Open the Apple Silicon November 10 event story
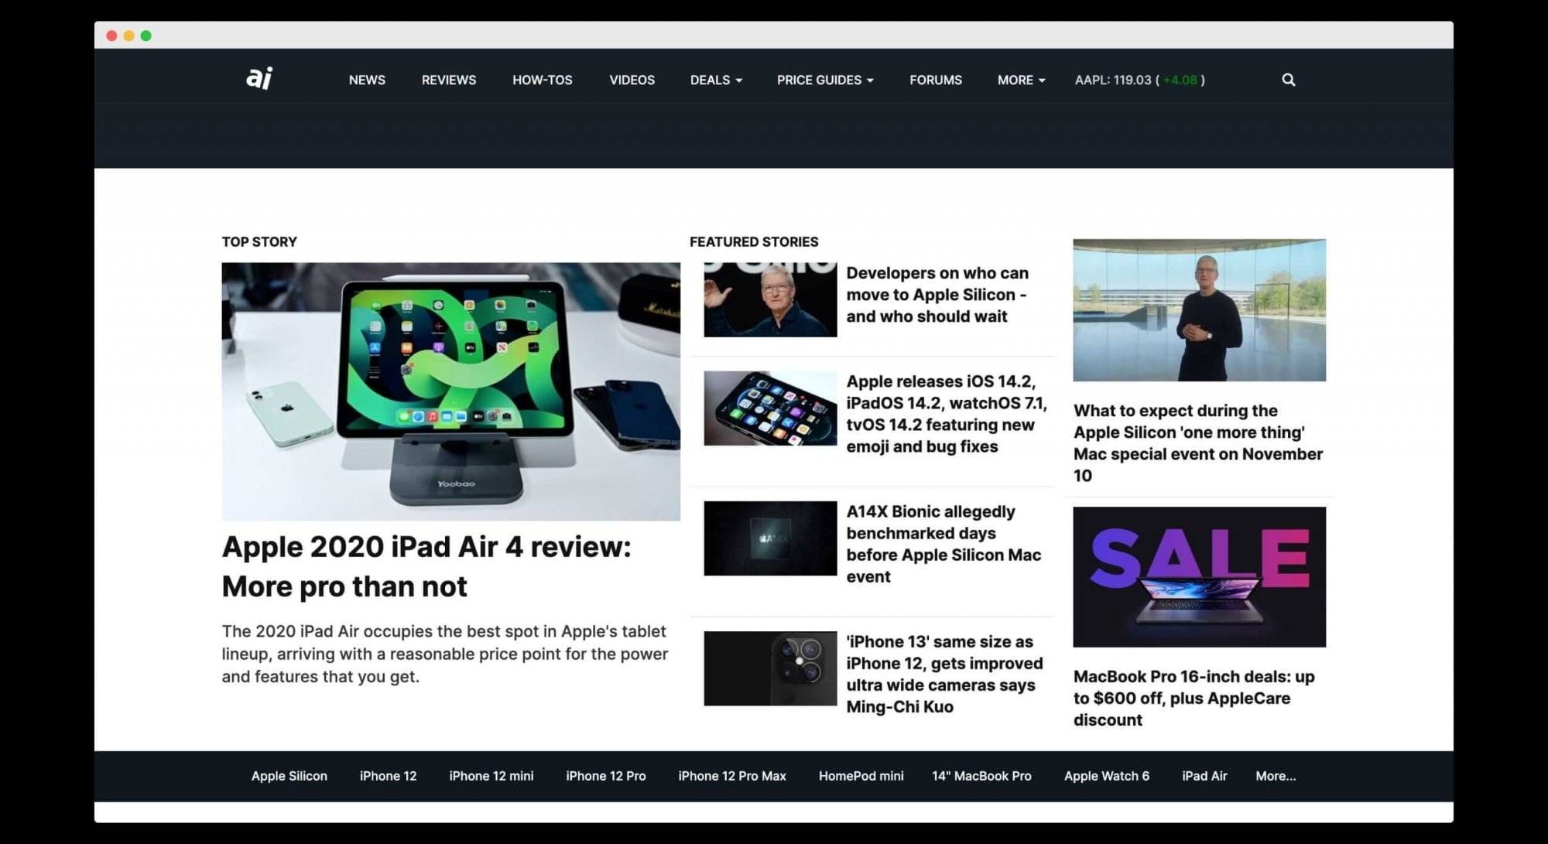 (x=1197, y=443)
